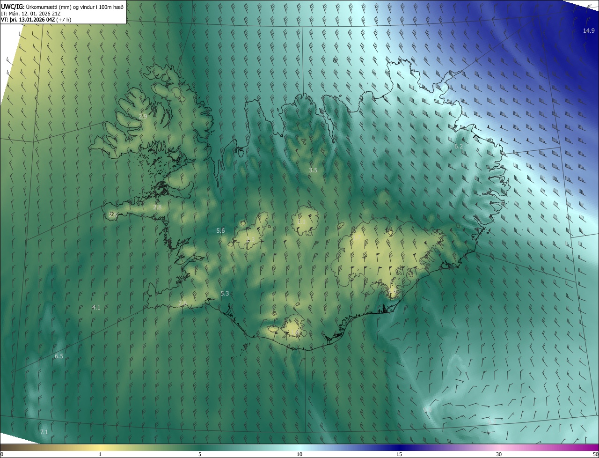This screenshot has height=458, width=599.
Task: Click the 3.5 value in north Iceland
Action: coord(313,170)
